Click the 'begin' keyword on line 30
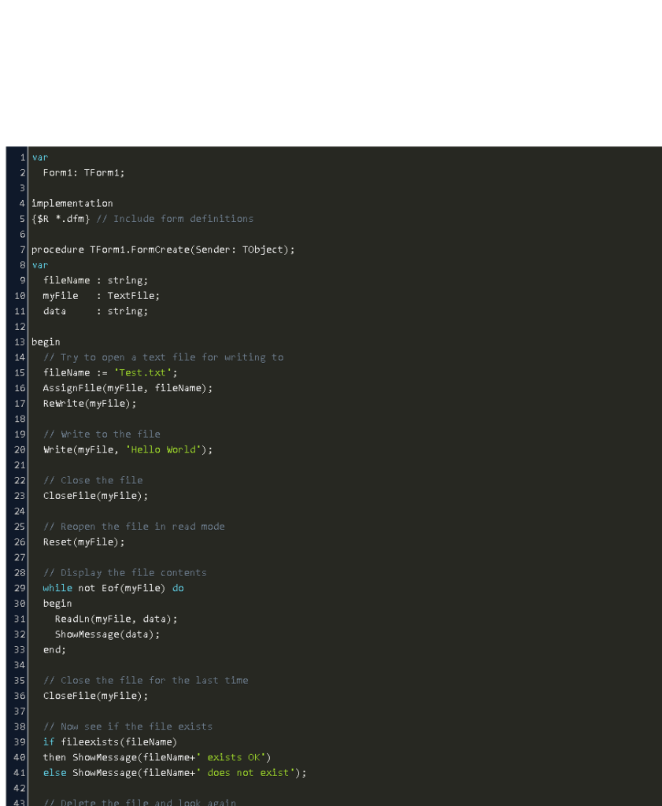The width and height of the screenshot is (662, 806). [x=57, y=604]
